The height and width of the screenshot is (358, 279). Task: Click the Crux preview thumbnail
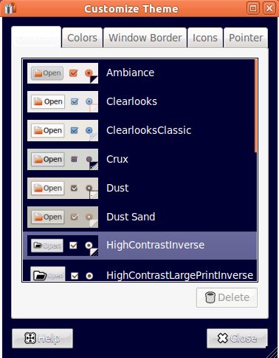[x=63, y=159]
